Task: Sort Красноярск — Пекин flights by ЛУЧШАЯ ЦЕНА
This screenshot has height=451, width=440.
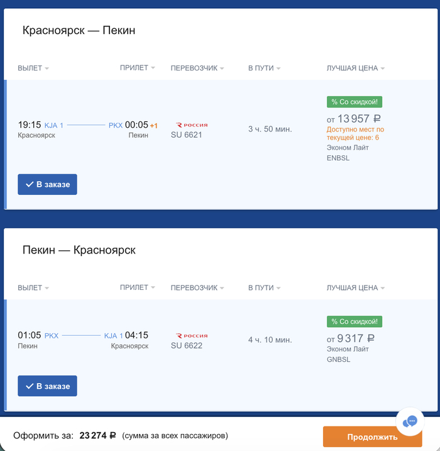Action: 355,68
